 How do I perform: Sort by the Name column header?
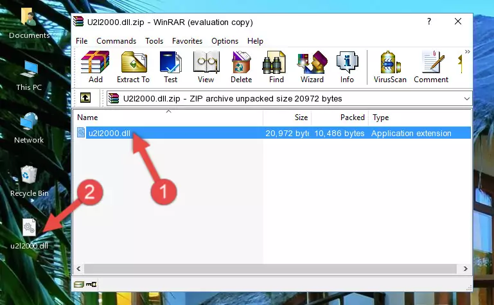pyautogui.click(x=168, y=118)
